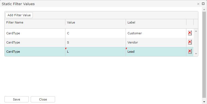207x104 pixels.
Task: Maximize the Static Filter Values dialog
Action: (x=203, y=4)
